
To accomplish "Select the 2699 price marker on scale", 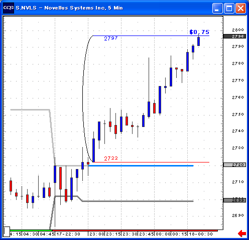I will pyautogui.click(x=234, y=200).
